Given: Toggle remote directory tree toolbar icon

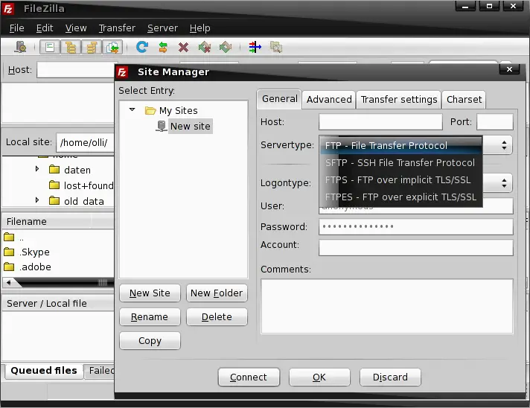Looking at the screenshot, I should 92,47.
